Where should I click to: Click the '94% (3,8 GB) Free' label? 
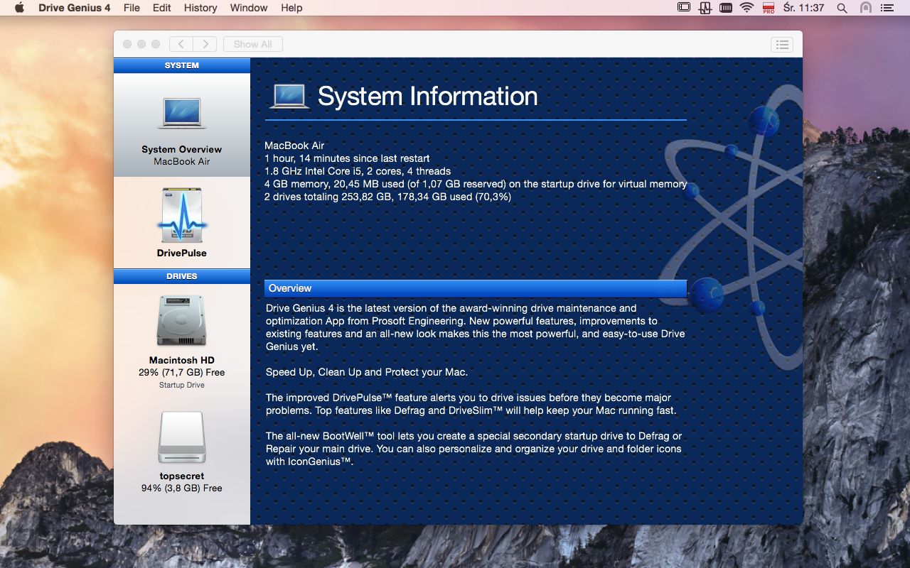(182, 488)
